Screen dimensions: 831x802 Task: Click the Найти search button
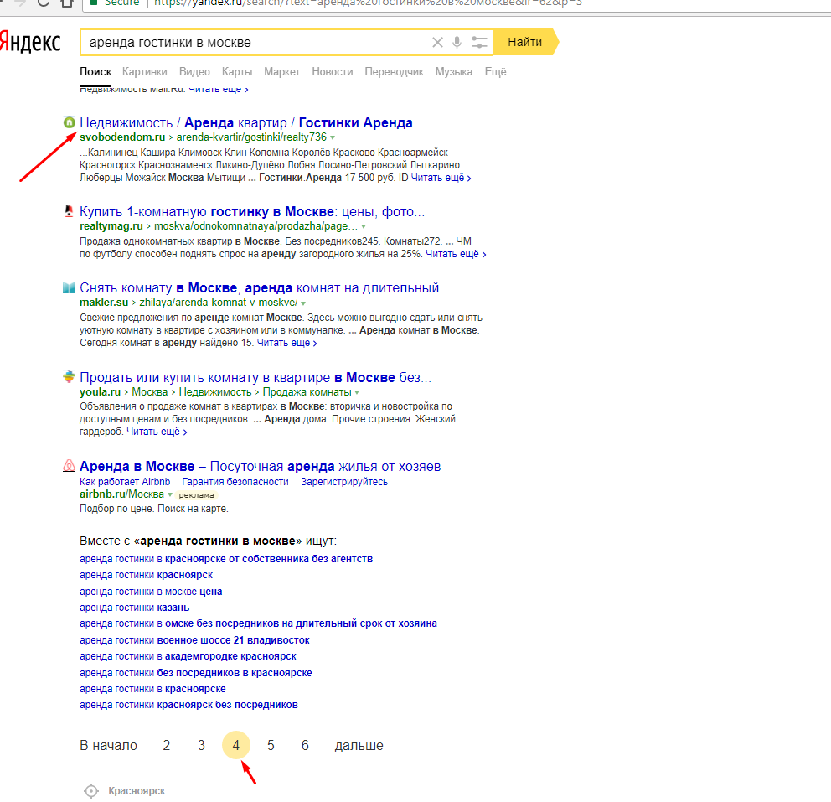tap(525, 42)
